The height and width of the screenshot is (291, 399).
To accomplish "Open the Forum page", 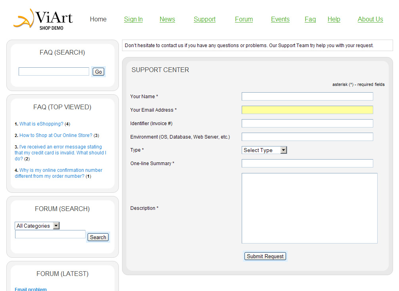I will pos(244,19).
